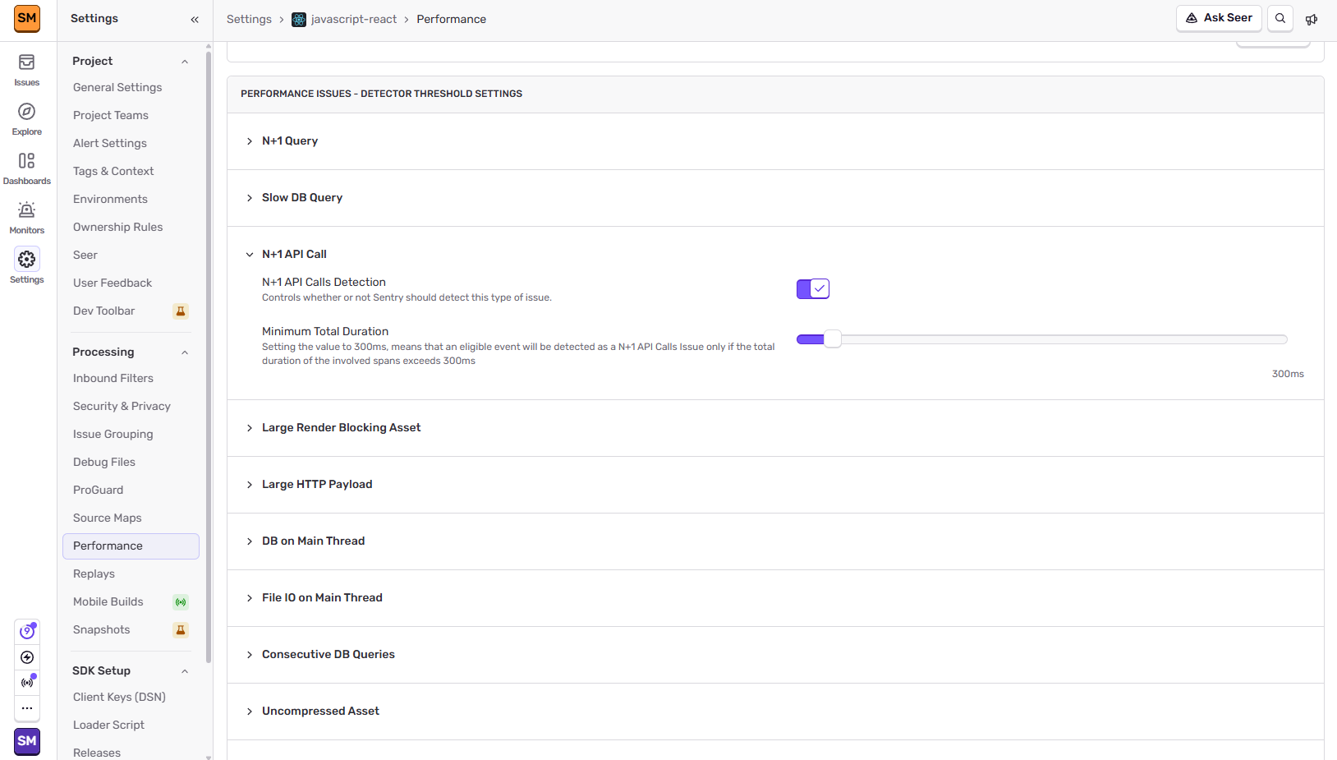The height and width of the screenshot is (760, 1337).
Task: Open the megaphone what's new icon
Action: [1312, 19]
